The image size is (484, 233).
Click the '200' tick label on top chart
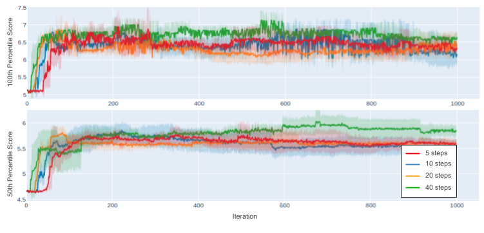pos(113,104)
